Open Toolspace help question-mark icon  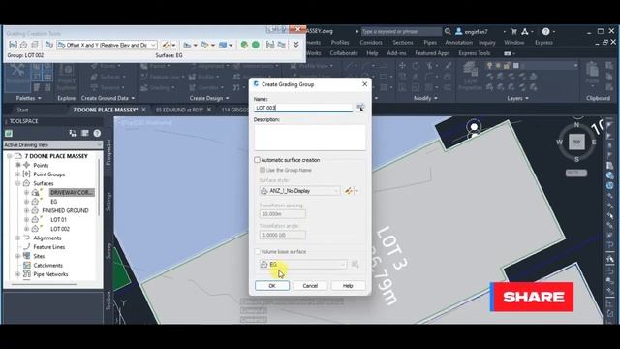(x=97, y=134)
